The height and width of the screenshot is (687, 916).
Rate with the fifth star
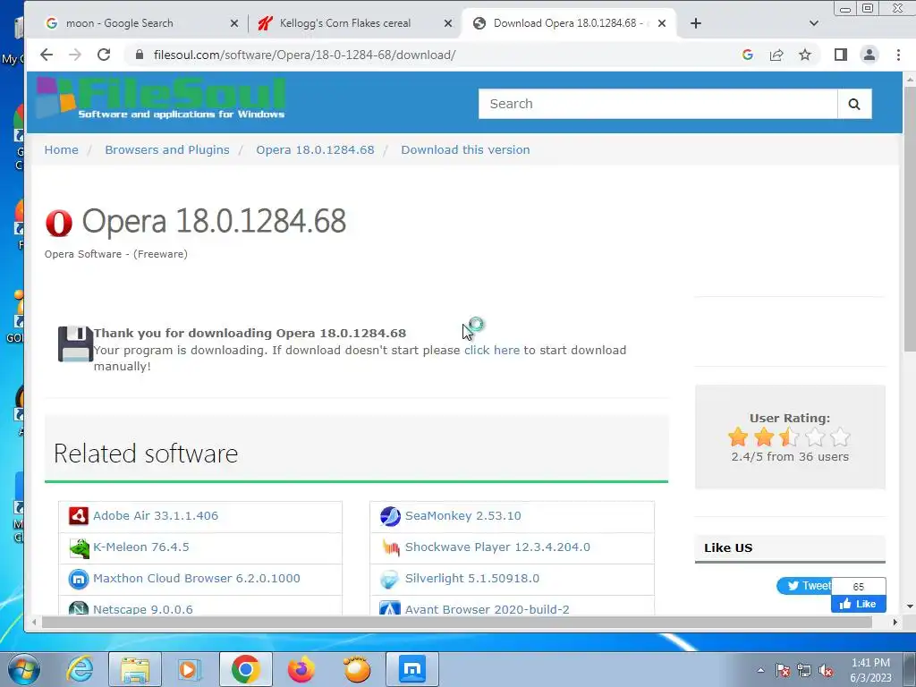(x=840, y=437)
